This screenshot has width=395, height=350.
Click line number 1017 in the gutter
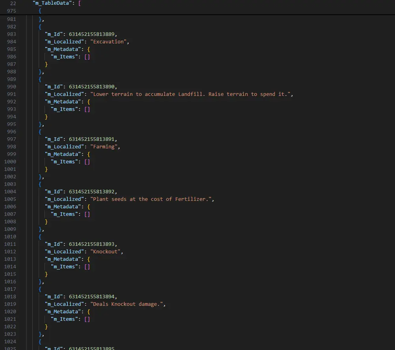click(x=10, y=289)
